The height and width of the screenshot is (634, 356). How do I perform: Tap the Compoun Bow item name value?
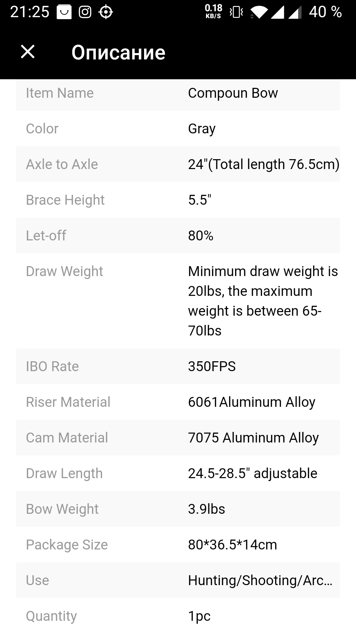pyautogui.click(x=233, y=93)
